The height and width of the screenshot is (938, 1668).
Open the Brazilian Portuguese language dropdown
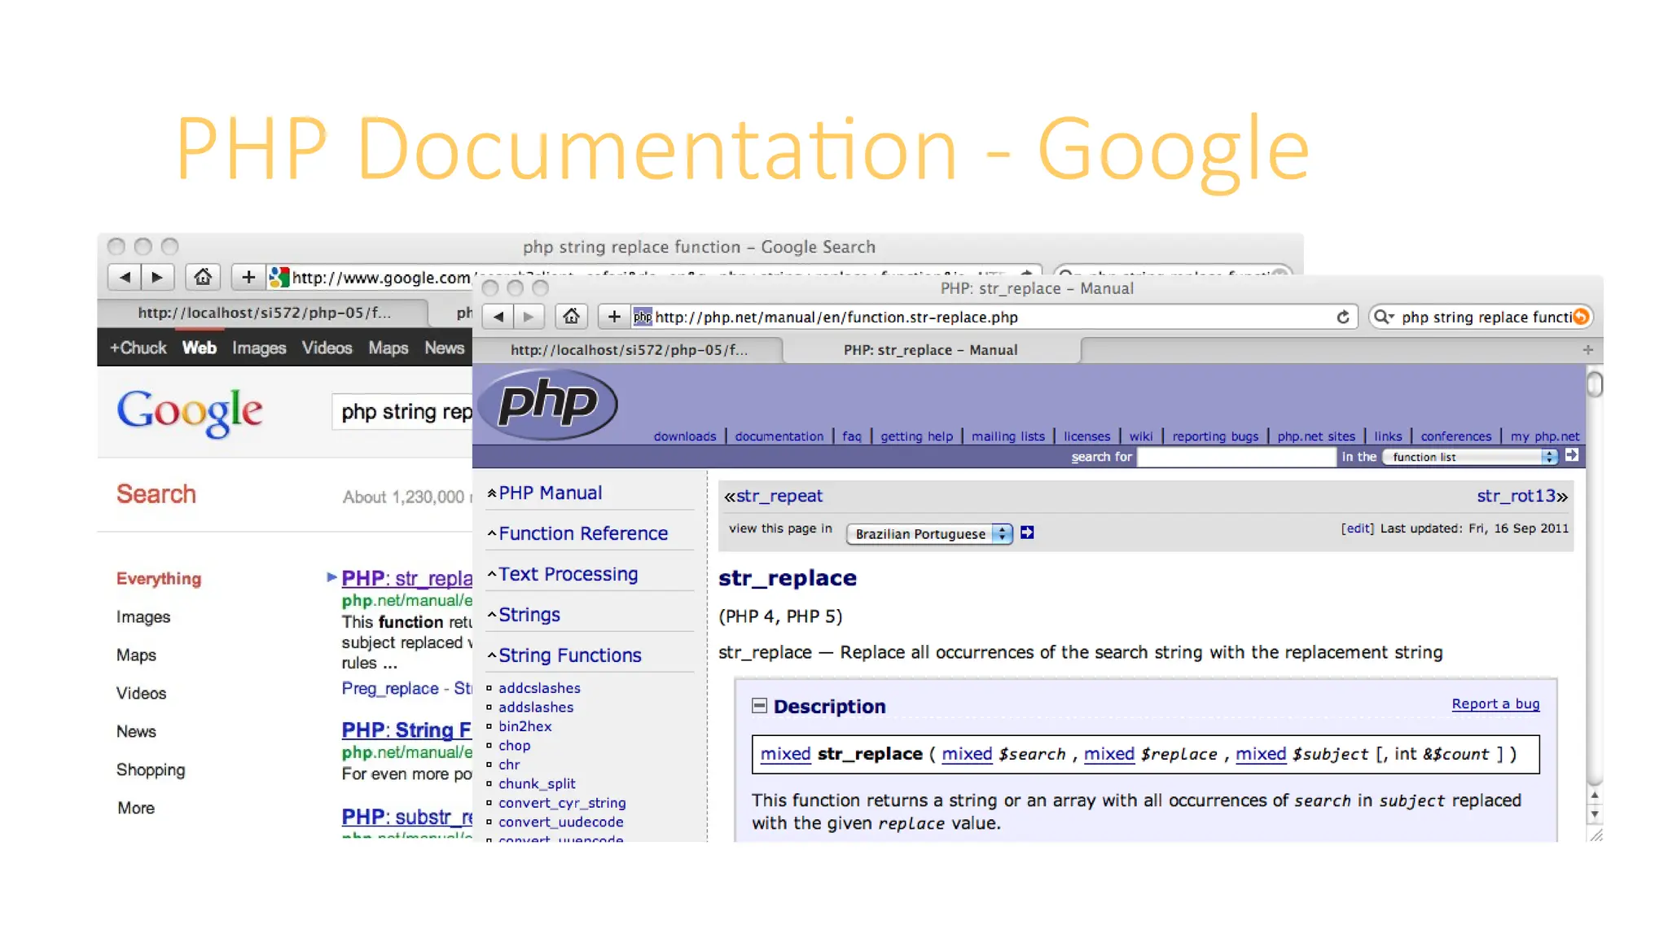tap(929, 533)
